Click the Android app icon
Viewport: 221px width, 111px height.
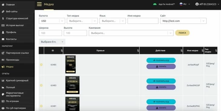point(155,4)
